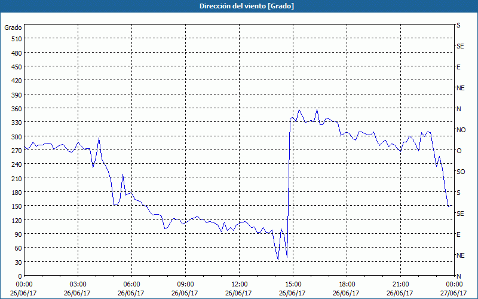The width and height of the screenshot is (478, 299).
Task: Select the 240 degree axis label
Action: 17,164
